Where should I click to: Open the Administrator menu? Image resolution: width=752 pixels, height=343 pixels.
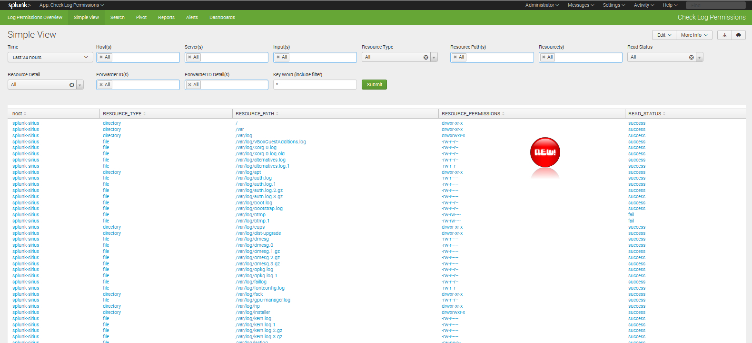[542, 5]
